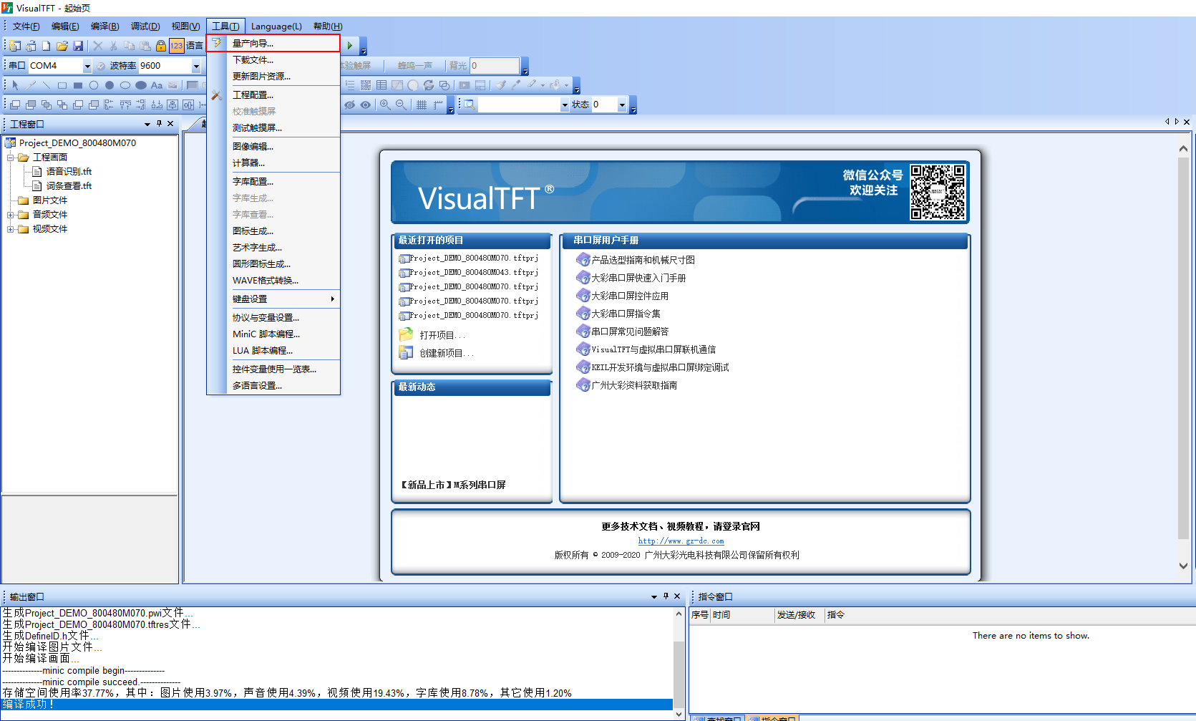Toggle the orange 123 numbering button

pyautogui.click(x=177, y=46)
